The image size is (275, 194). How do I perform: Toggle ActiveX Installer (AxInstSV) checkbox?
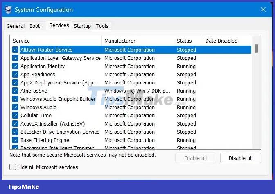pos(15,123)
